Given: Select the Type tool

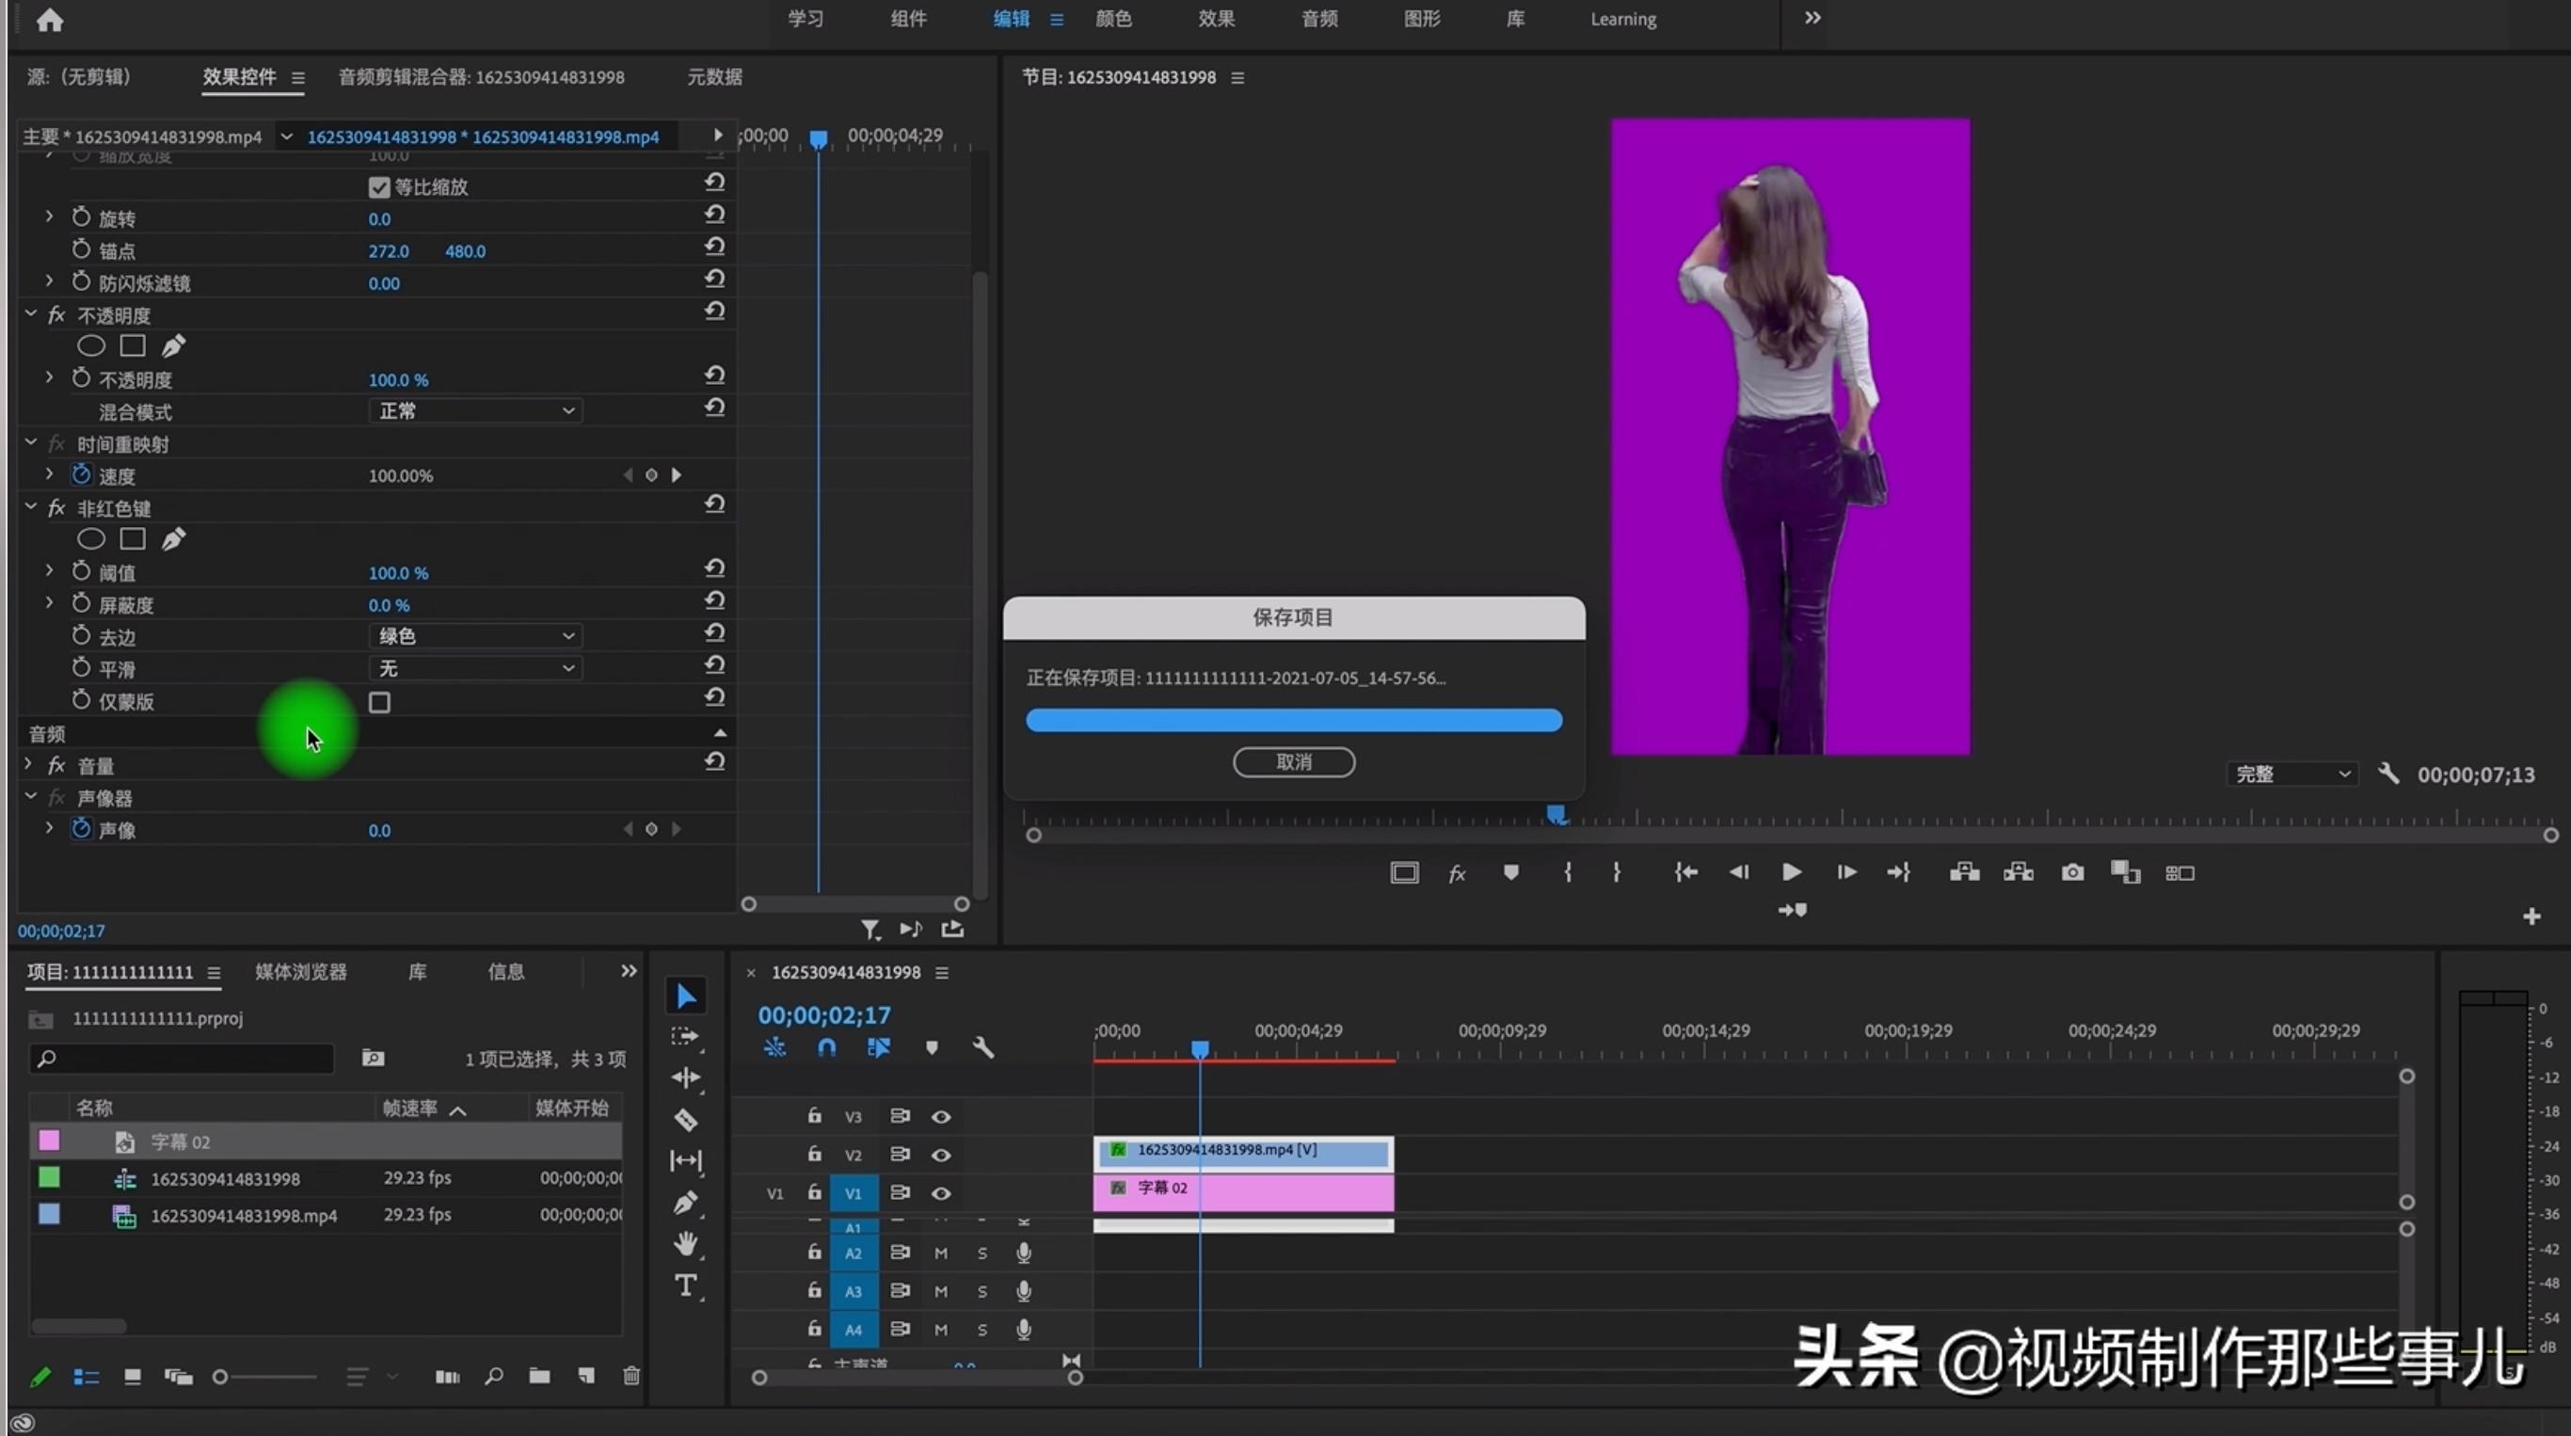Looking at the screenshot, I should (x=686, y=1285).
